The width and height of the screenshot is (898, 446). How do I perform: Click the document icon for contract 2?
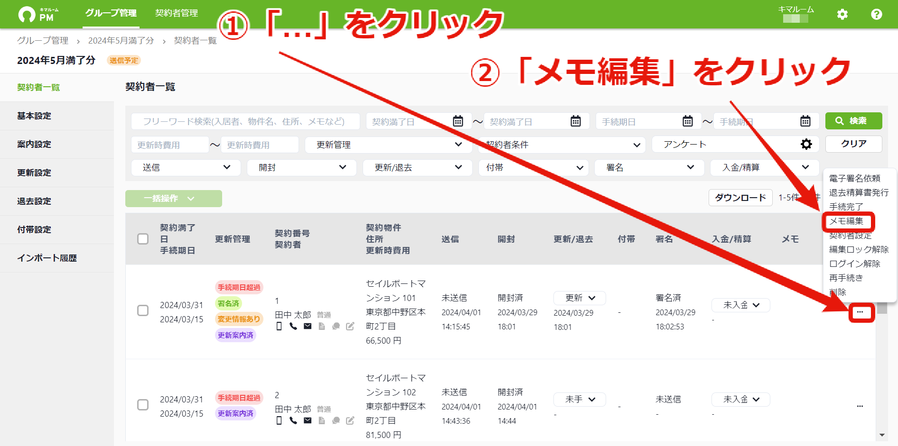point(322,420)
